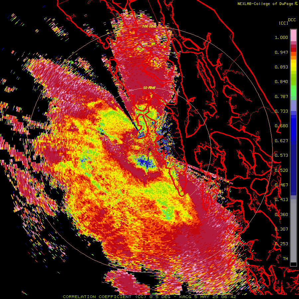Click the radar site marker at map center
This screenshot has width=299, height=299.
149,149
